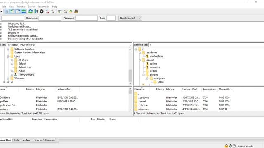Disconnect from the current server
Screen dimensions: 264x148
pyautogui.click(x=47, y=12)
